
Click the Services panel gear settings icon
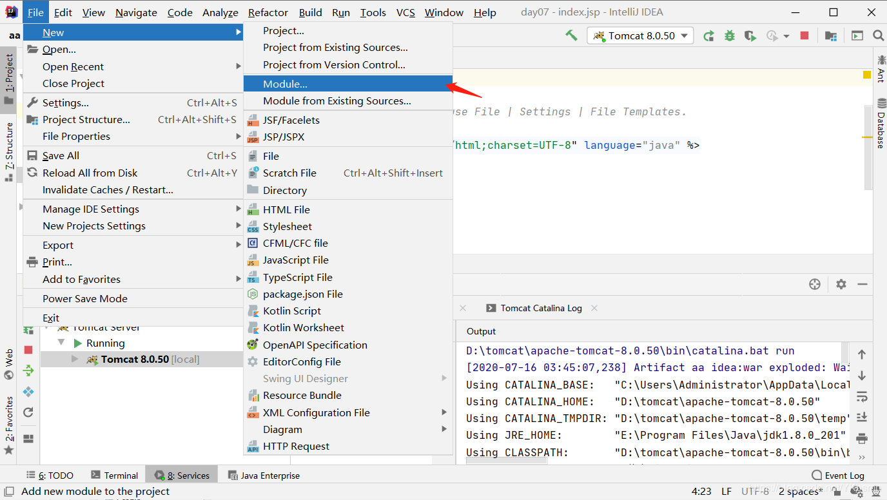(x=841, y=284)
